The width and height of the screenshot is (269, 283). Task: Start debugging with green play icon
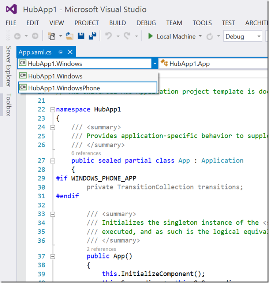click(150, 36)
